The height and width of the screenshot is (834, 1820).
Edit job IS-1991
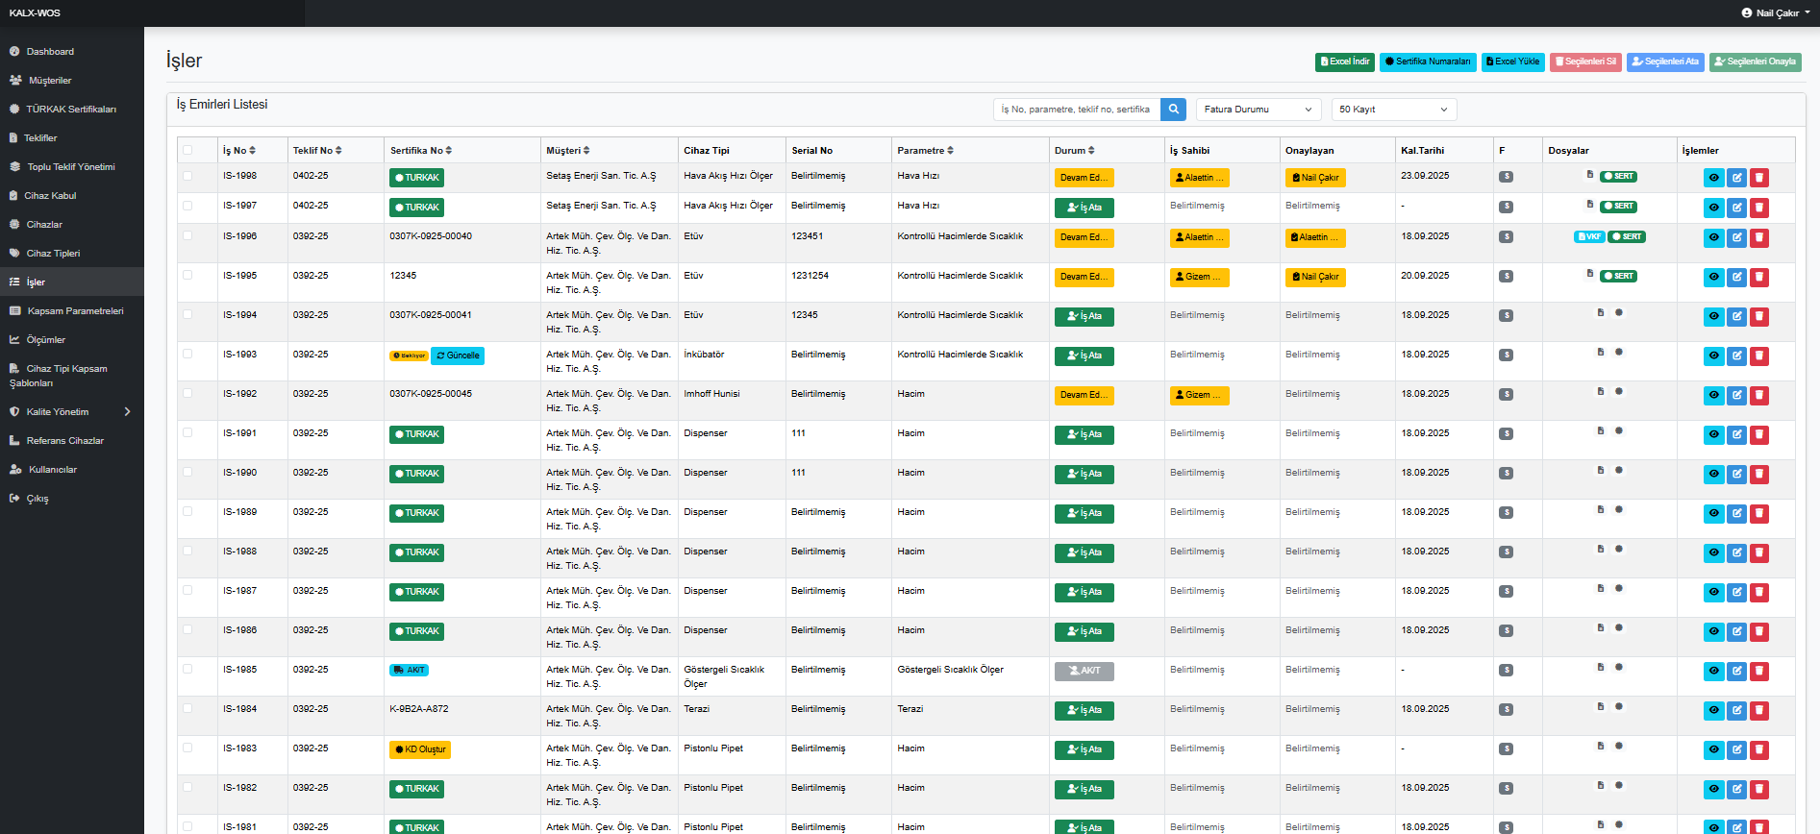click(x=1736, y=434)
